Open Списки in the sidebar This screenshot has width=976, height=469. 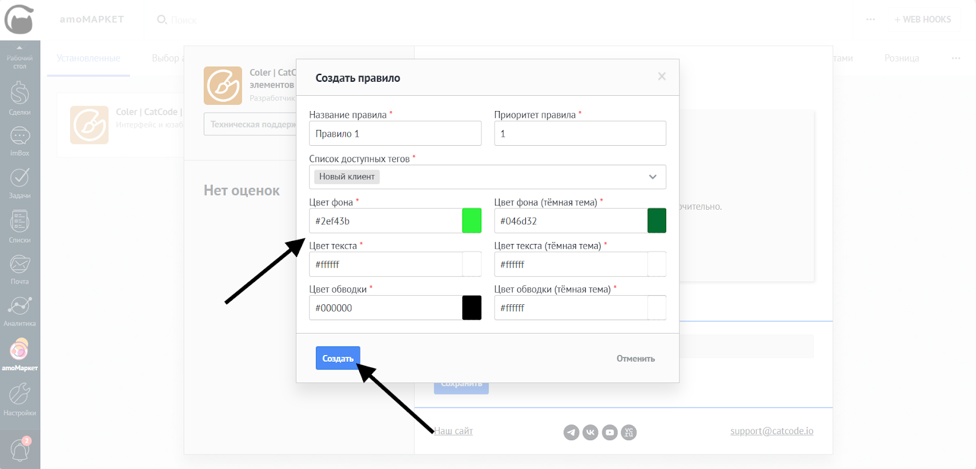pyautogui.click(x=20, y=225)
